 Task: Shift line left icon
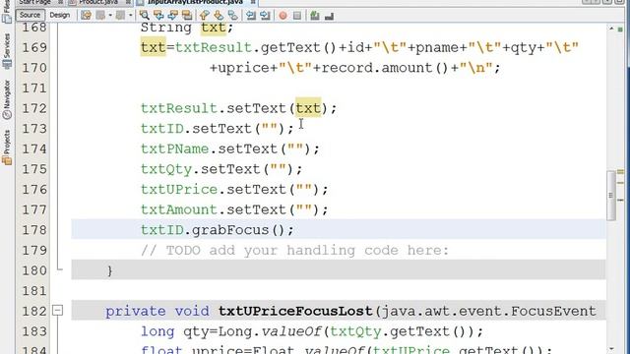point(251,16)
